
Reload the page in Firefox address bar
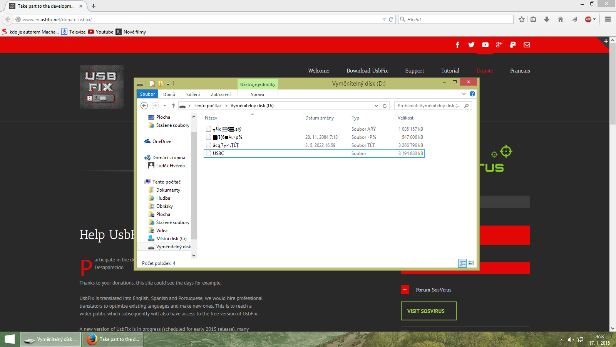391,19
